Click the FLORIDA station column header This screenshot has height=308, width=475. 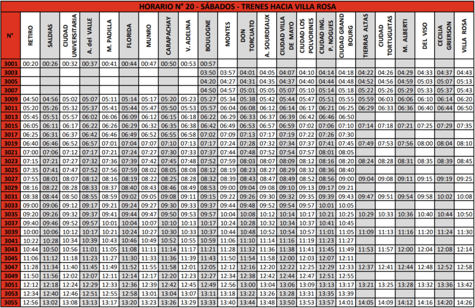(x=129, y=36)
